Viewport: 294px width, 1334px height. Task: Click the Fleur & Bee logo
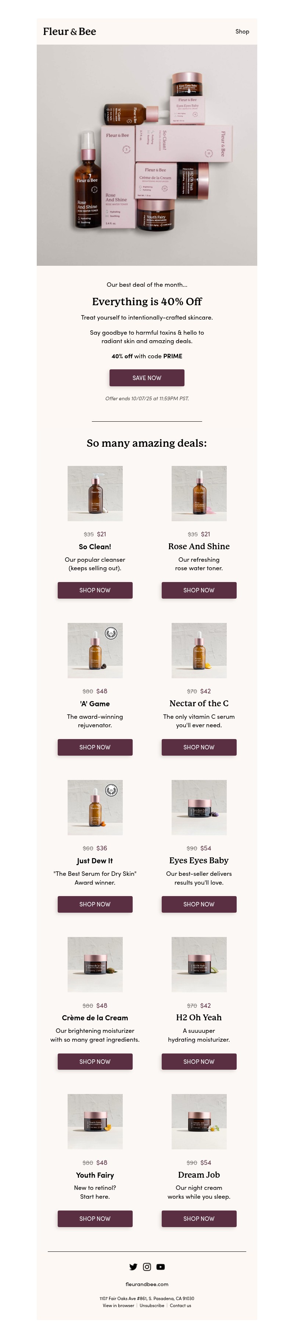[70, 32]
